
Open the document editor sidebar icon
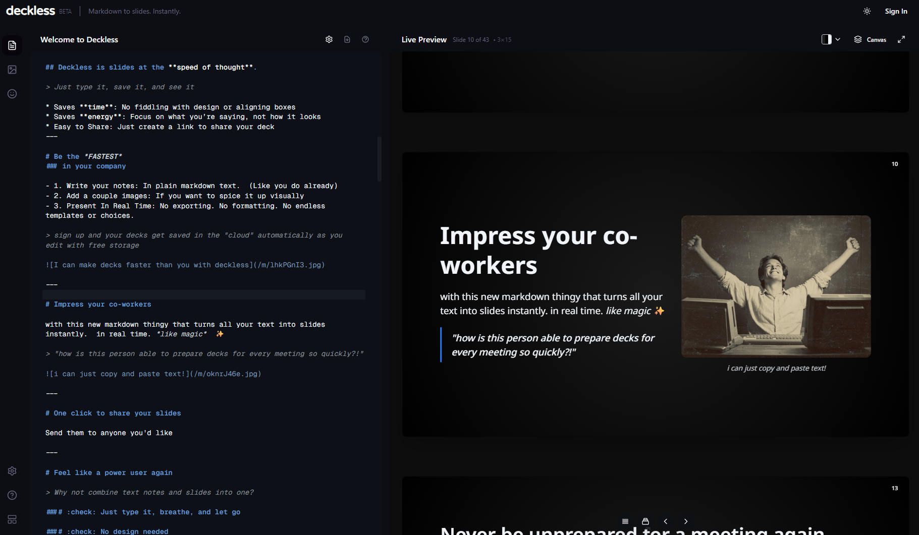tap(12, 45)
